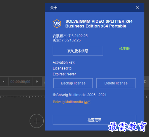Click the play triangle right of the dialog
Viewport: 149px width, 137px height.
145,81
